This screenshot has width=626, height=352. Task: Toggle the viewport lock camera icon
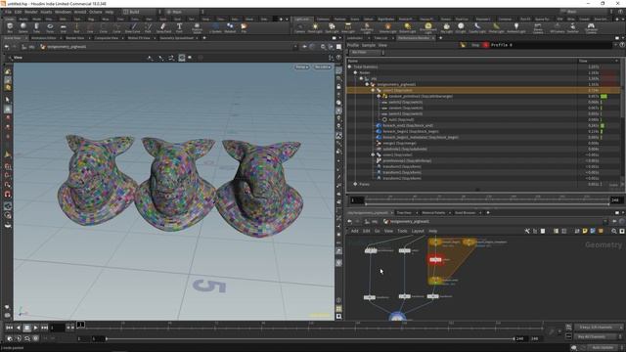(338, 87)
